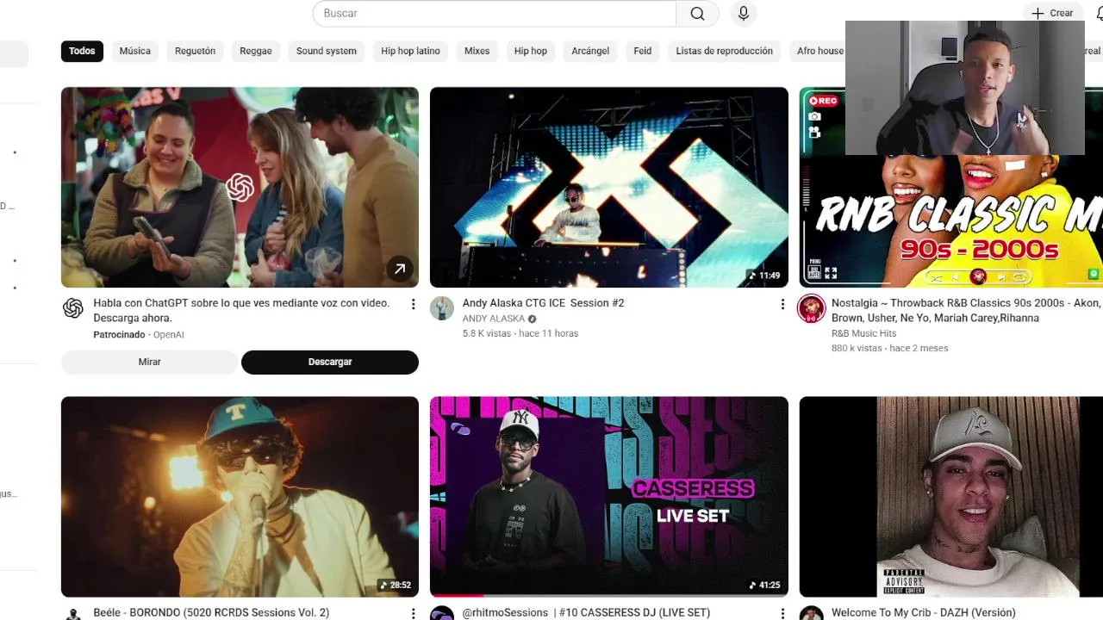Click the Beéle channel avatar icon
The width and height of the screenshot is (1103, 620).
[x=73, y=614]
